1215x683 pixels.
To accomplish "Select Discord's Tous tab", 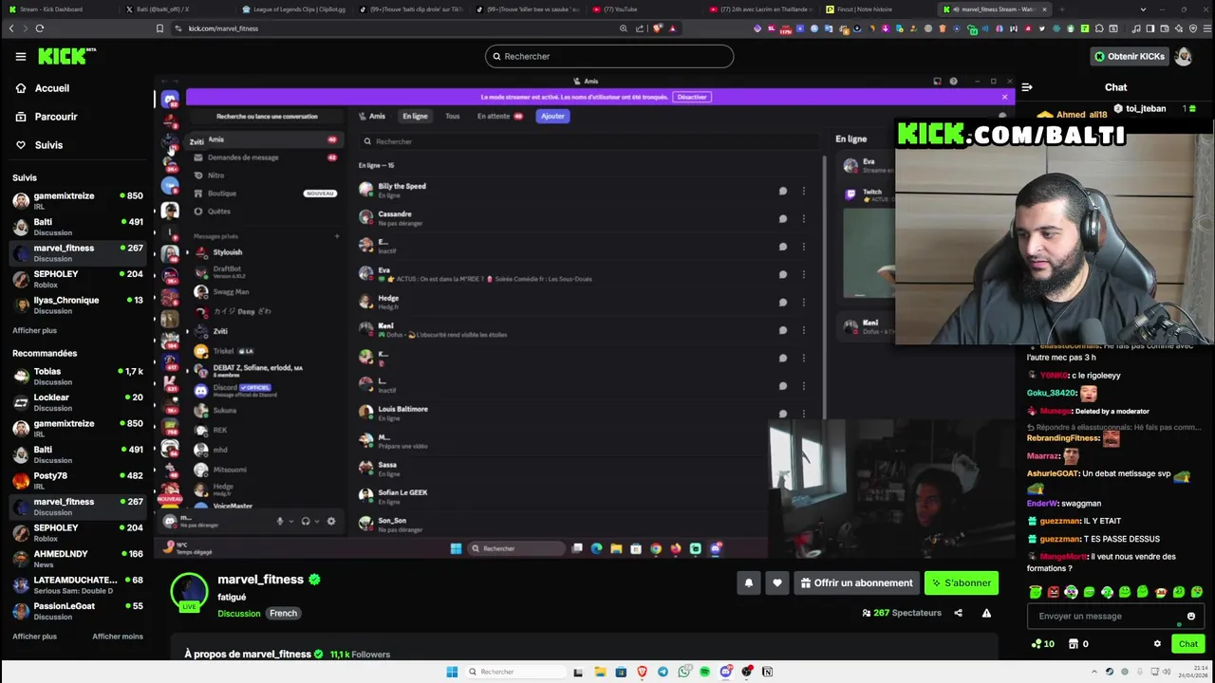I will point(452,116).
